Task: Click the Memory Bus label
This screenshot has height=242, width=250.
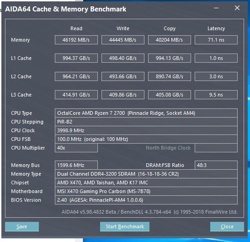Action: pyautogui.click(x=25, y=166)
